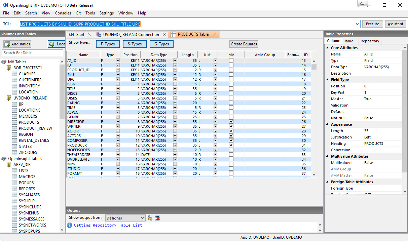The width and height of the screenshot is (408, 241).
Task: Check the MV checkbox for TITLE row
Action: (x=231, y=89)
